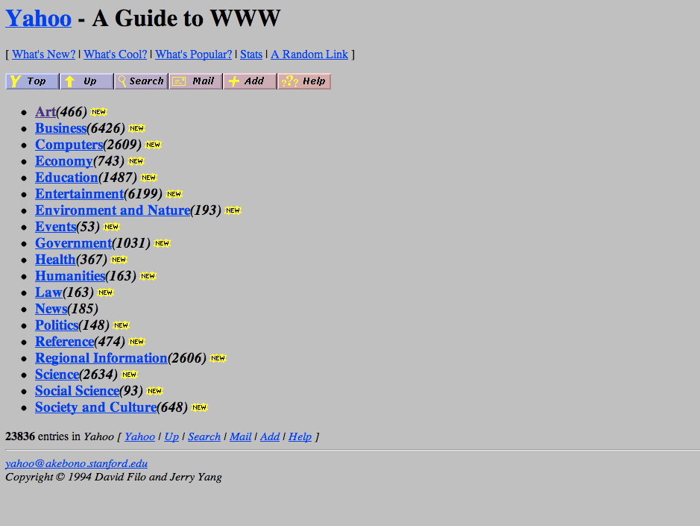Email yahoo@akebono.stanford.edu address link
Image resolution: width=700 pixels, height=526 pixels.
(76, 463)
